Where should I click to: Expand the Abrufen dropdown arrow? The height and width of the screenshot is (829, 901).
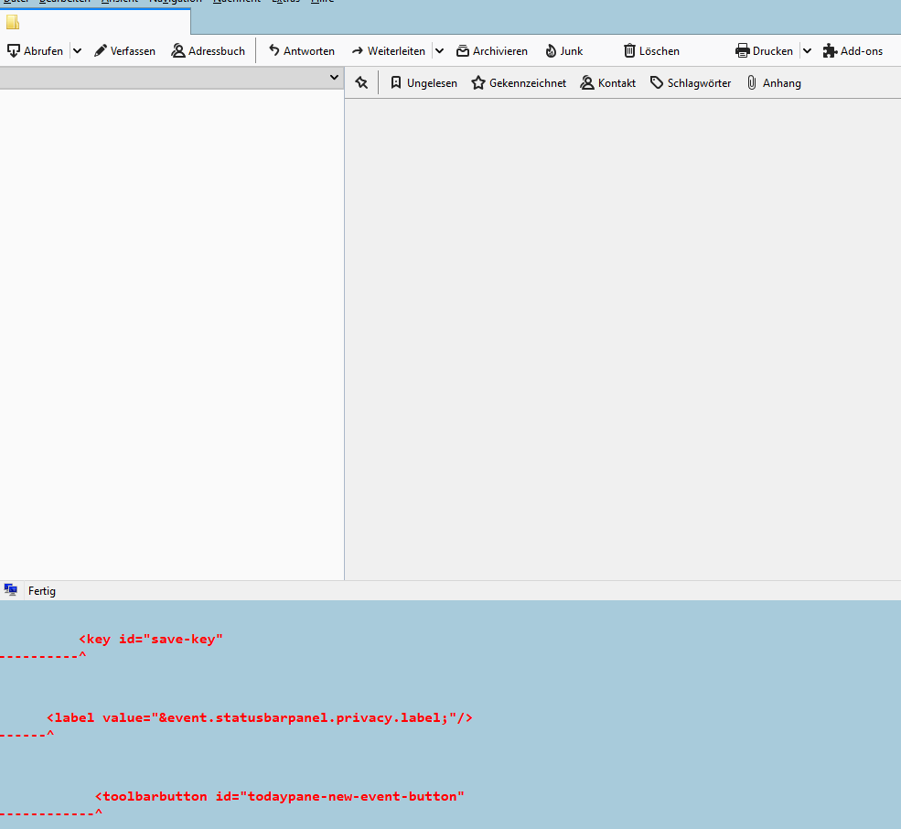[77, 51]
